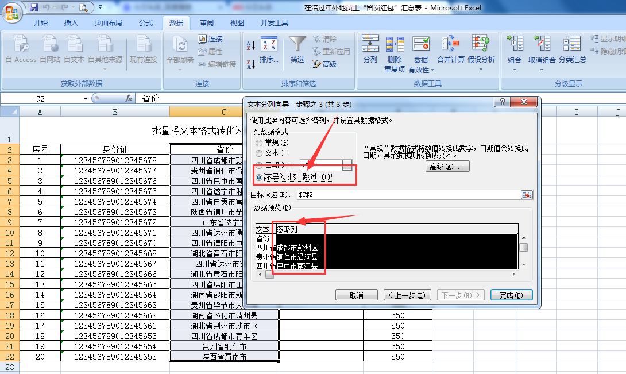Click cell containing 陕西省渭南市
The image size is (626, 374).
click(224, 356)
